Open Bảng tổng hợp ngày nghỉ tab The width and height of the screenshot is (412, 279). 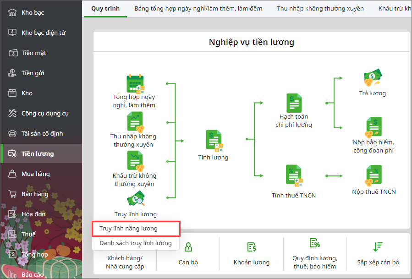(x=198, y=8)
